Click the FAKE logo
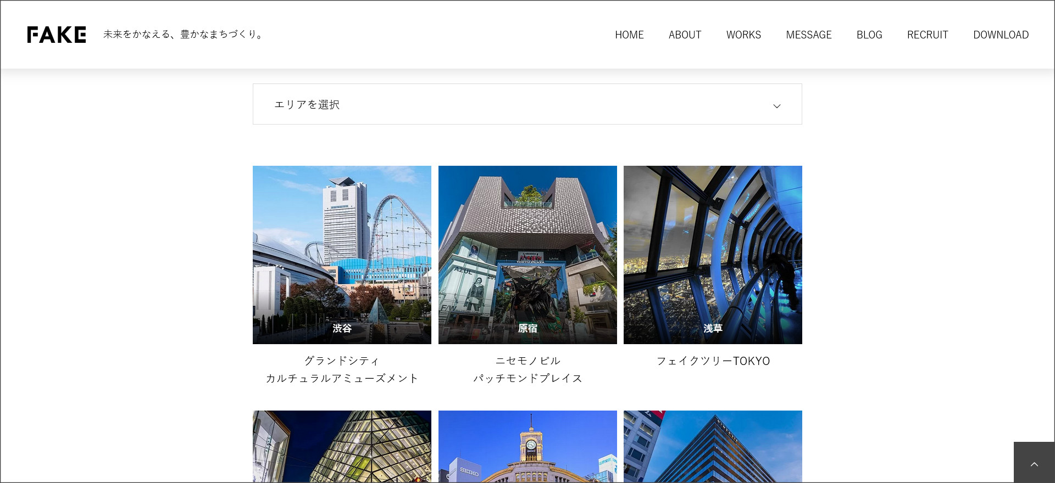Image resolution: width=1055 pixels, height=483 pixels. point(57,35)
